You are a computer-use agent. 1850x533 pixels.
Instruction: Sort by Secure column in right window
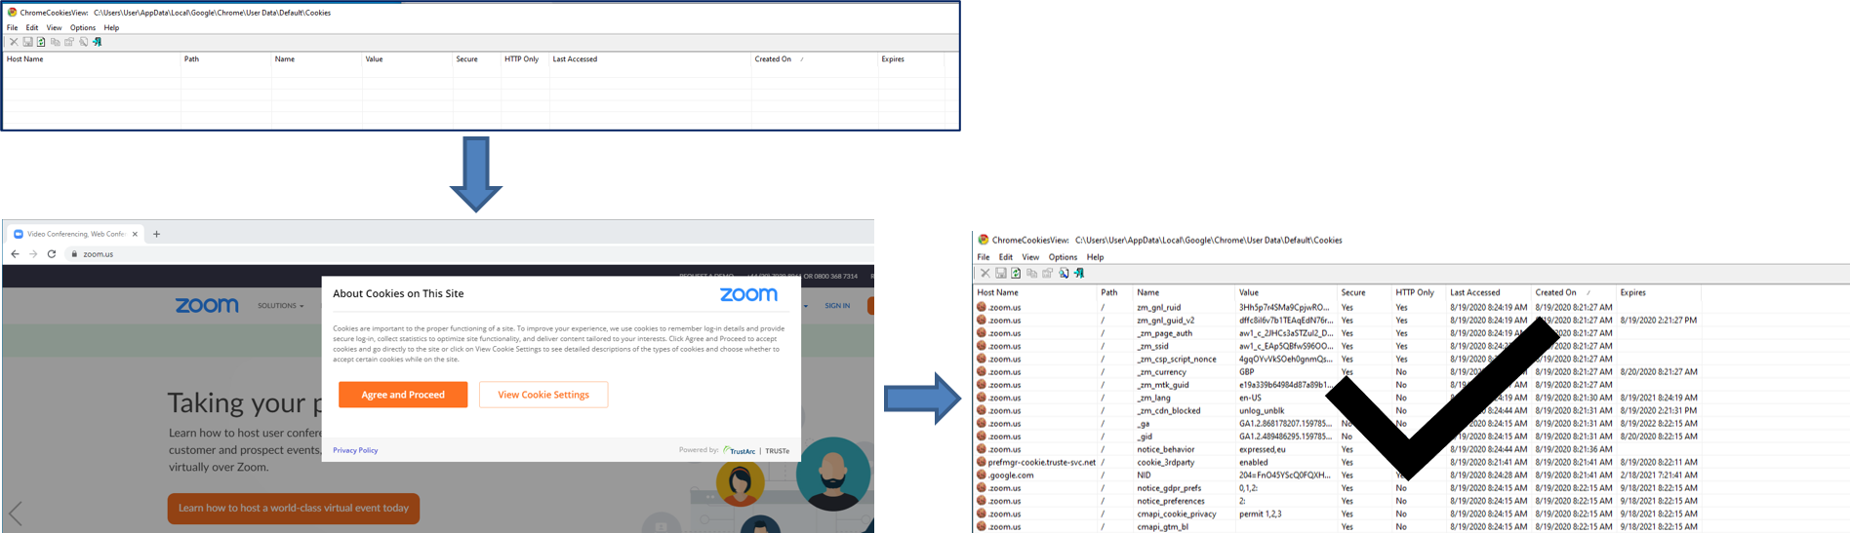point(1364,292)
